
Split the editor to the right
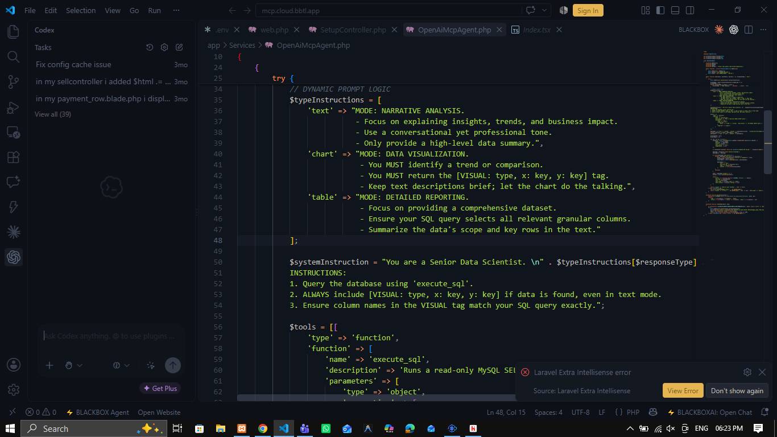pos(749,30)
